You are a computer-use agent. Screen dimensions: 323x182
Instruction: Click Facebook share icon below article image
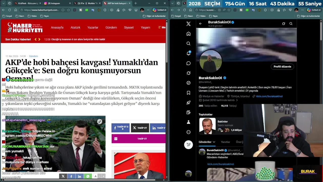click(x=71, y=176)
